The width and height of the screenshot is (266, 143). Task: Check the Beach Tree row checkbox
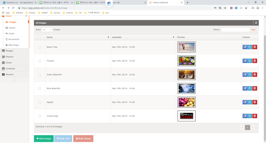click(x=40, y=47)
